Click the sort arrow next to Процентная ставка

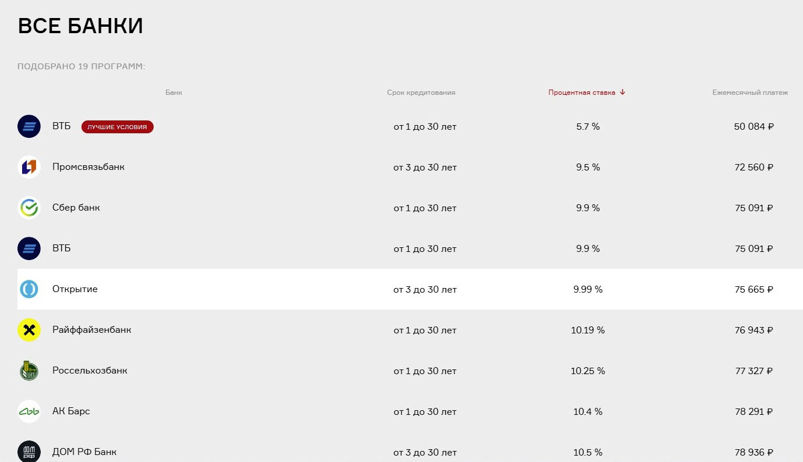point(623,93)
